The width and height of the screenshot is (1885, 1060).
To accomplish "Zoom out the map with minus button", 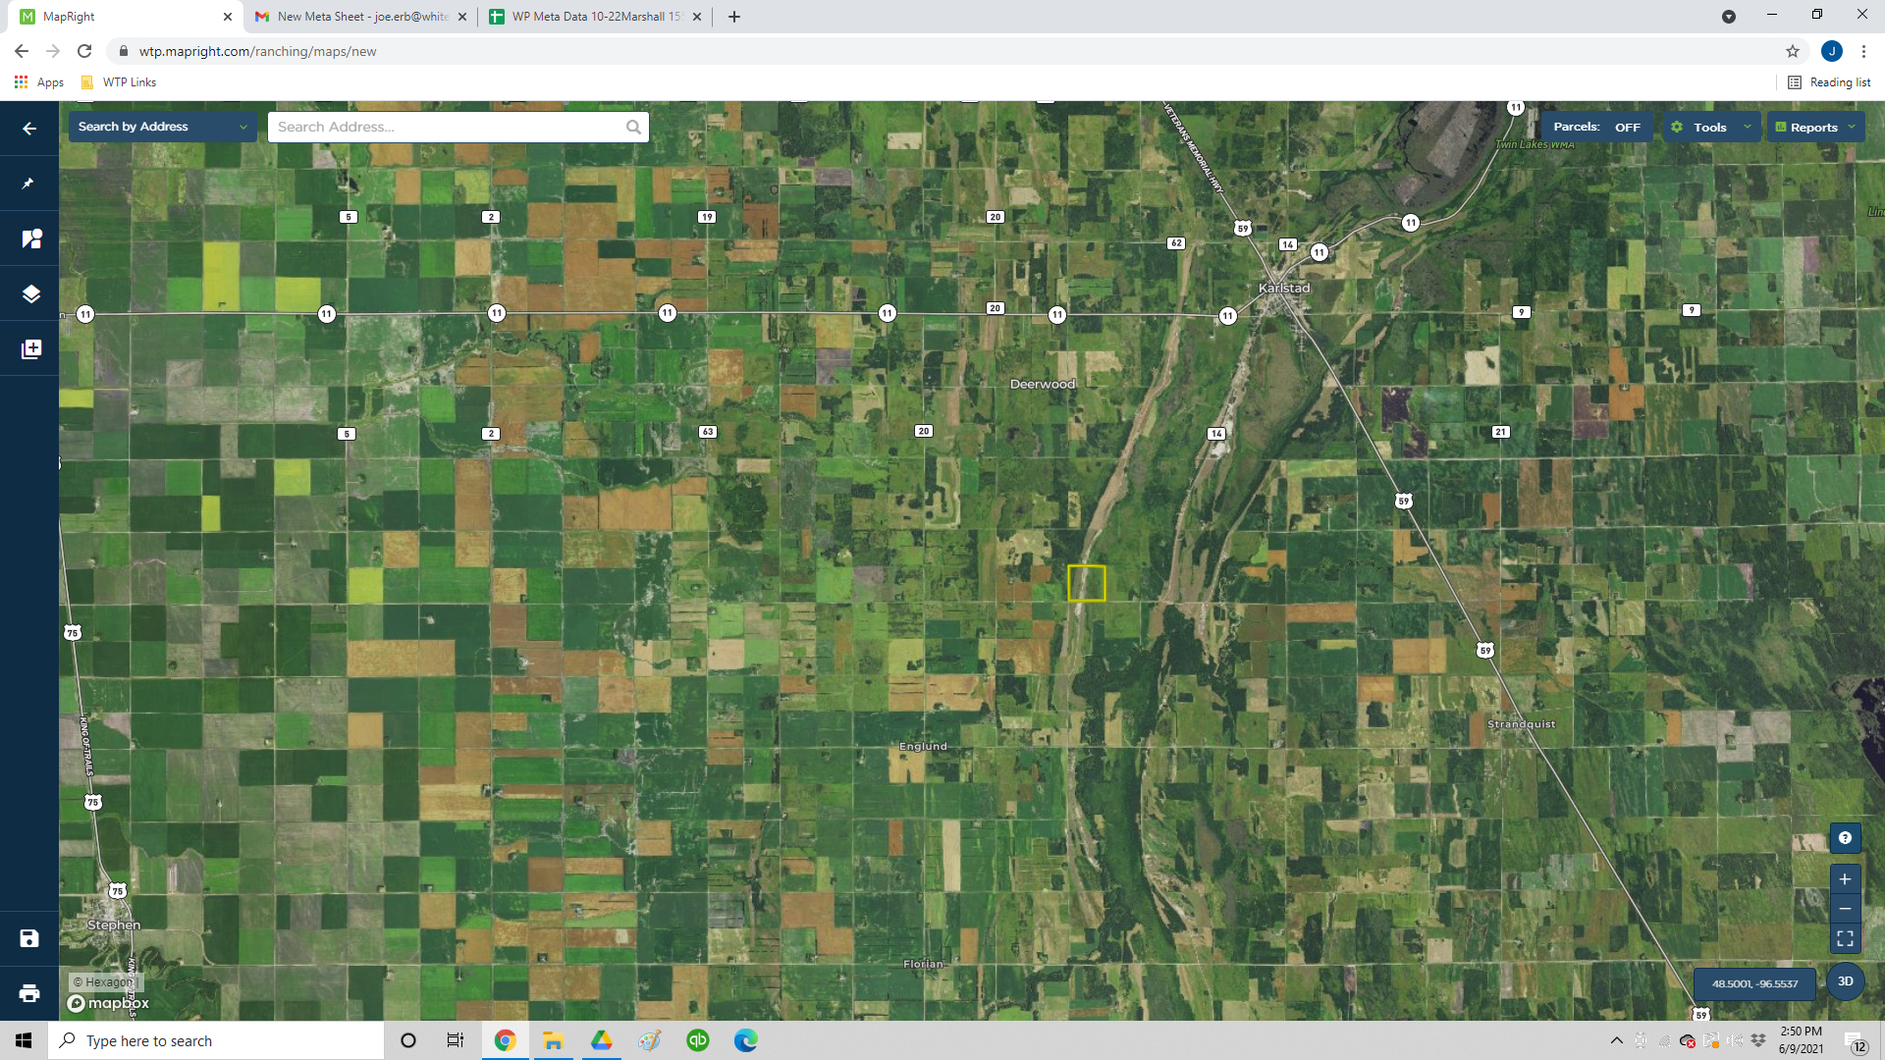I will (1845, 909).
